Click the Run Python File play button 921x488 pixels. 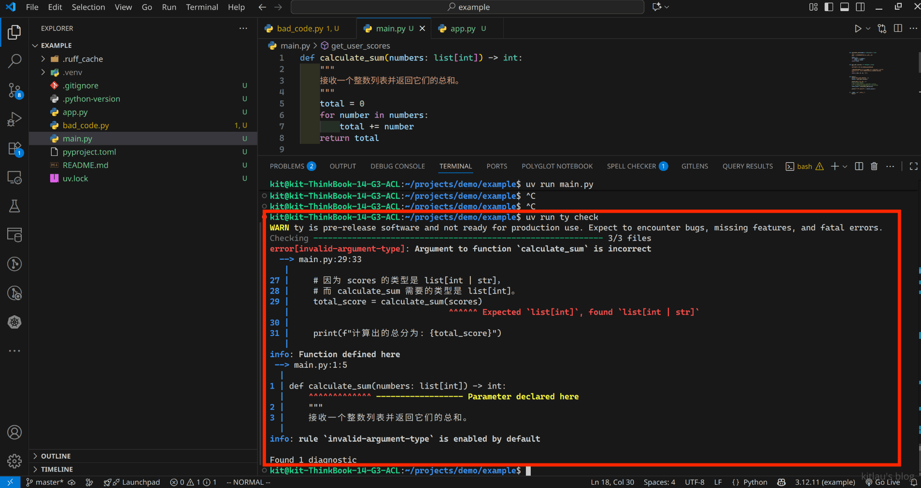click(857, 28)
